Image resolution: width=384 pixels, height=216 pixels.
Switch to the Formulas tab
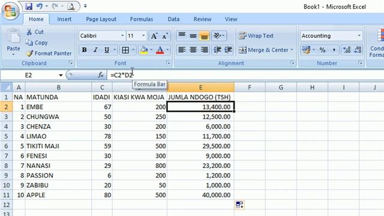point(142,19)
